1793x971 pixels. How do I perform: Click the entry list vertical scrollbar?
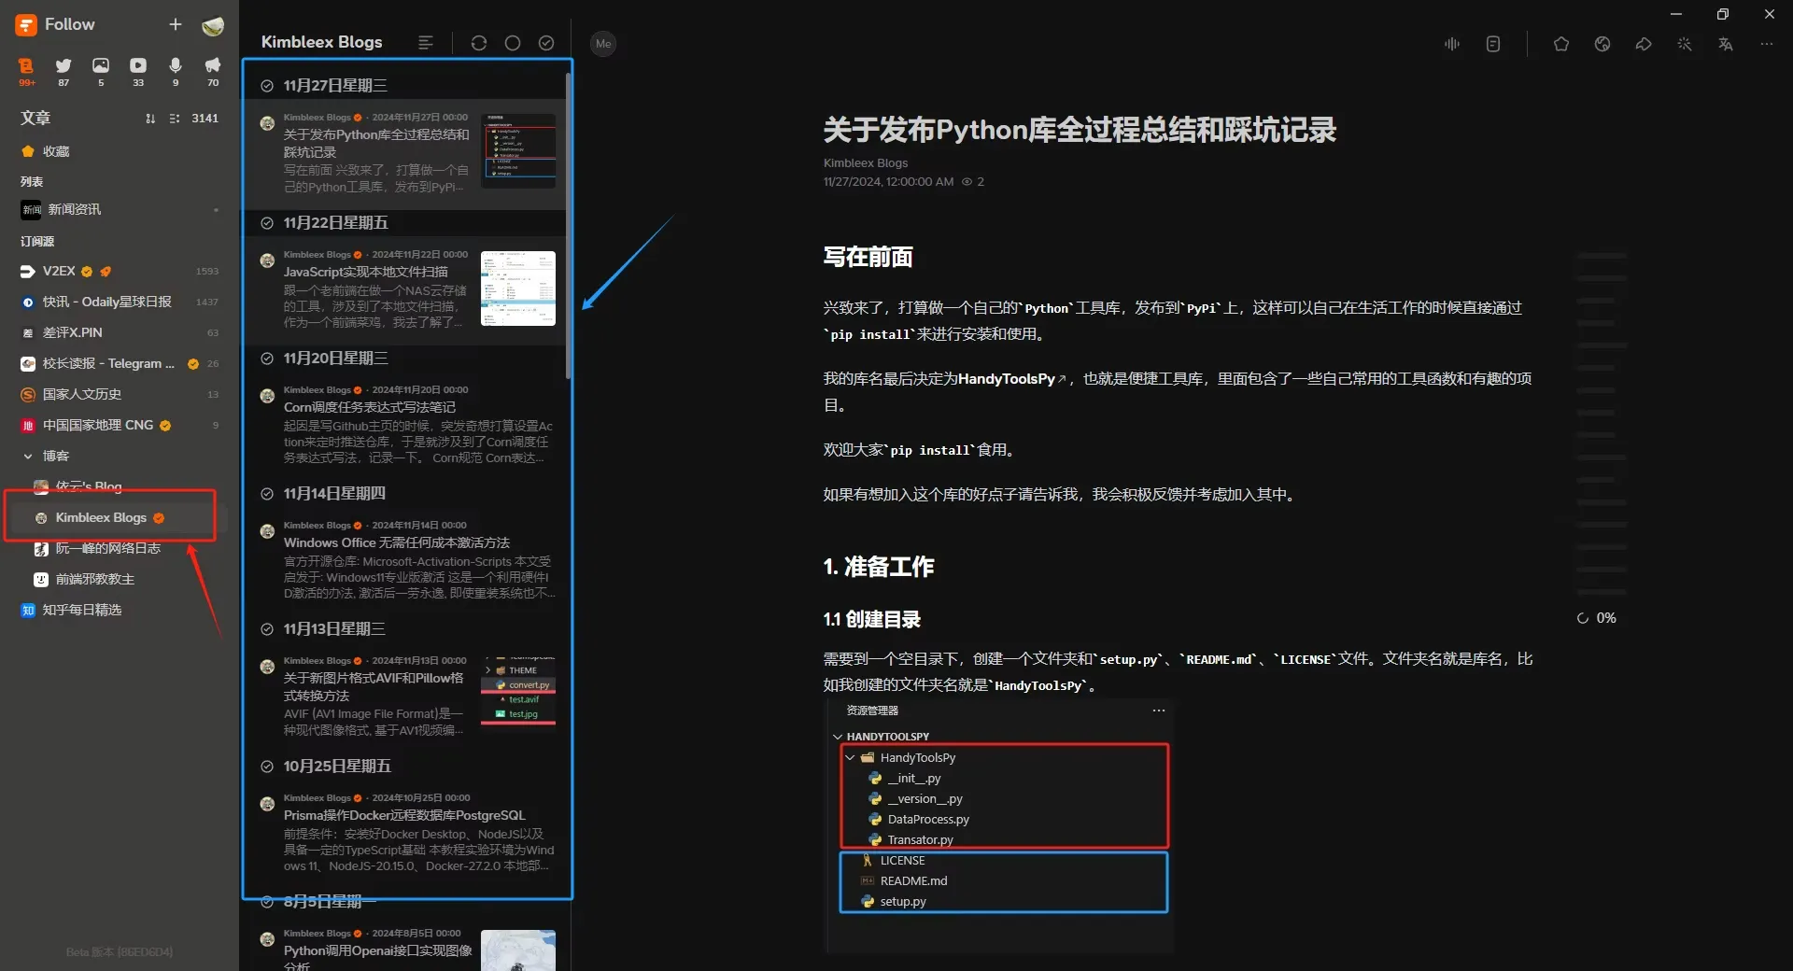click(568, 233)
